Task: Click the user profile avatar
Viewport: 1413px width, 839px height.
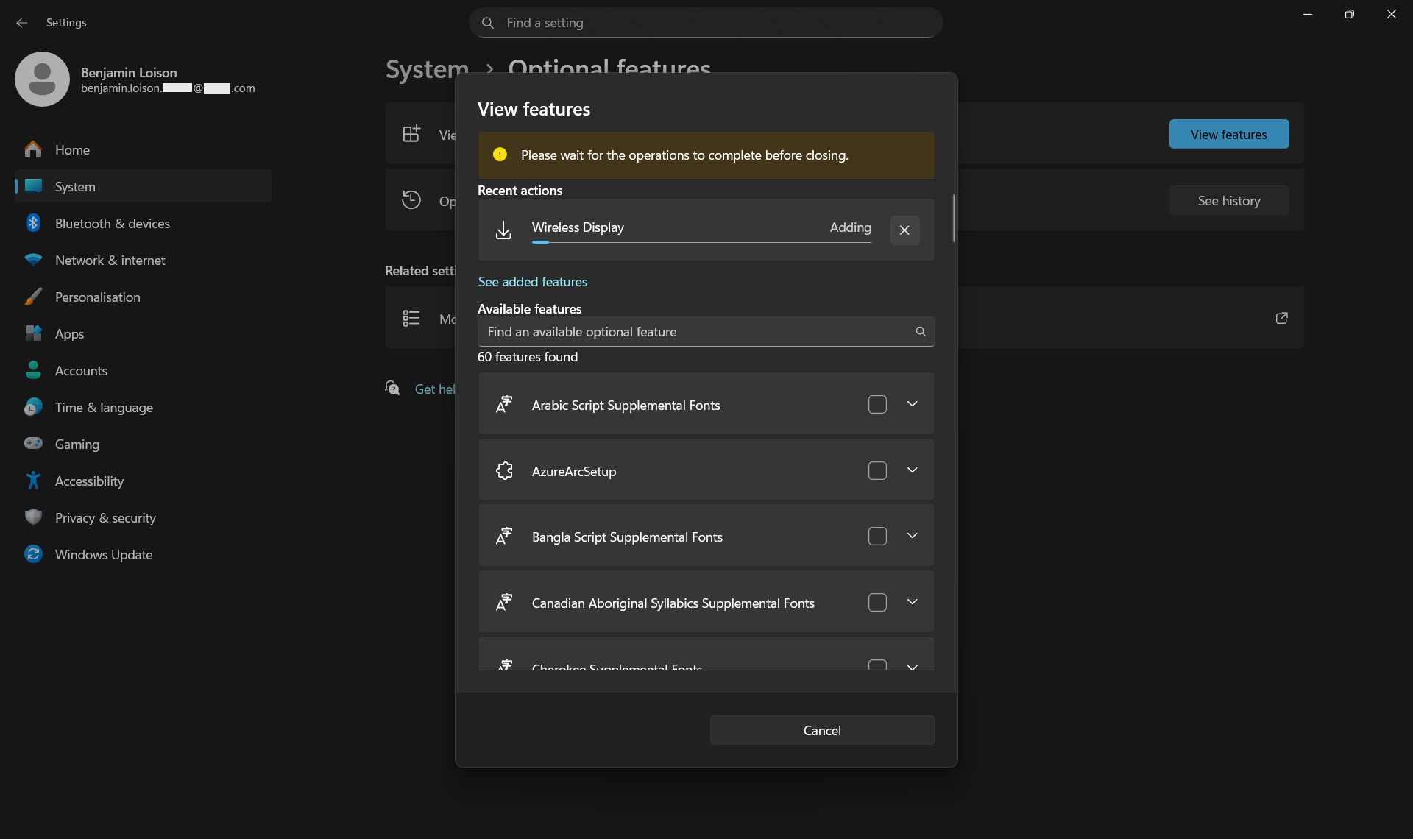Action: (x=42, y=79)
